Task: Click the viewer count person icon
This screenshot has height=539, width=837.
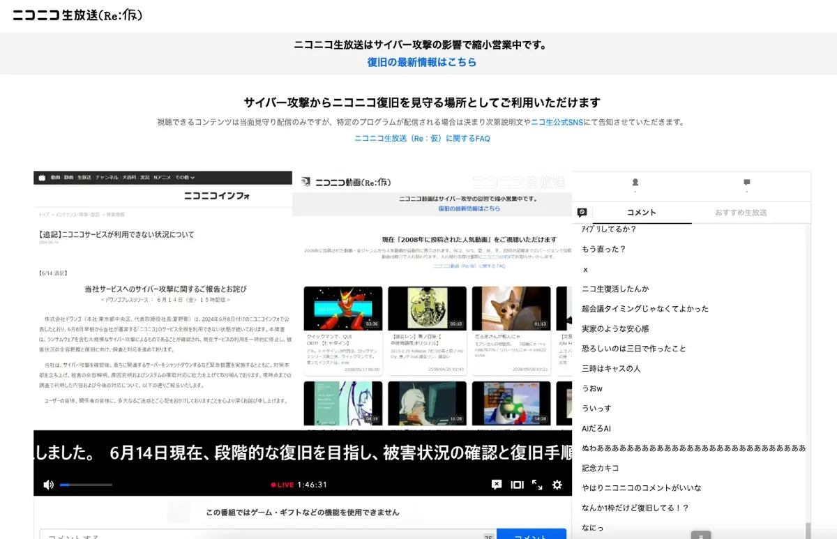Action: [635, 183]
